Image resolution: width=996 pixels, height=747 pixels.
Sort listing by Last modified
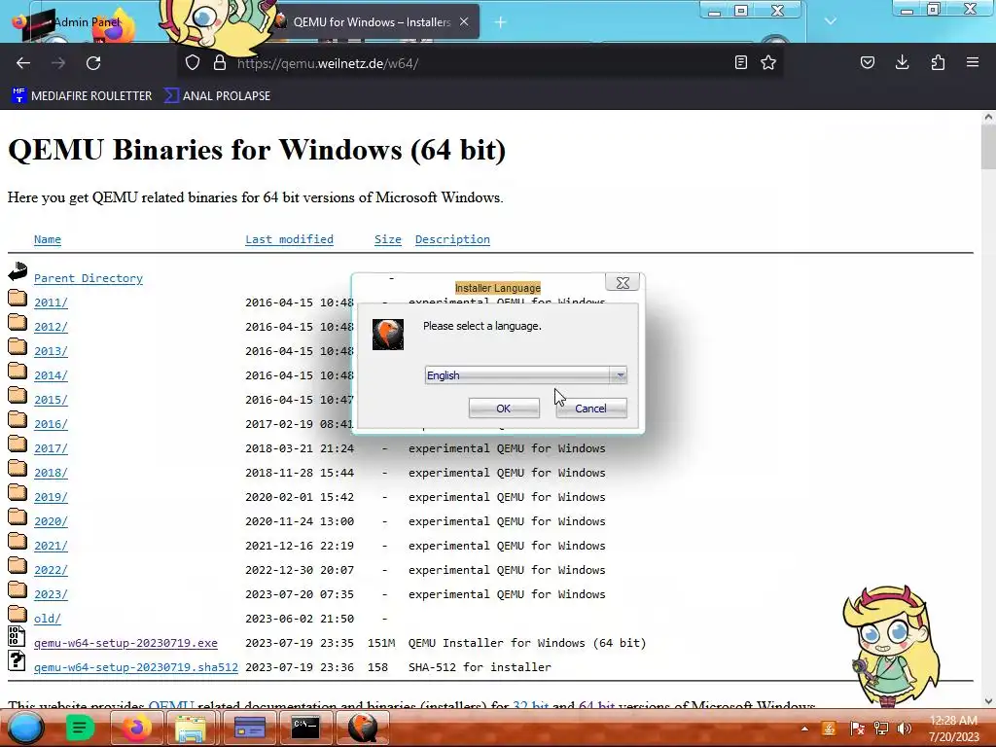point(289,239)
